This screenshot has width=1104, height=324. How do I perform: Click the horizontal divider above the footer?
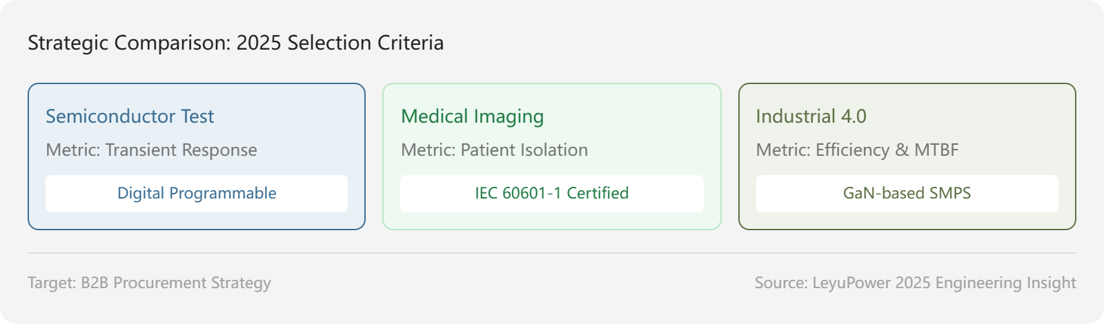[x=552, y=253]
